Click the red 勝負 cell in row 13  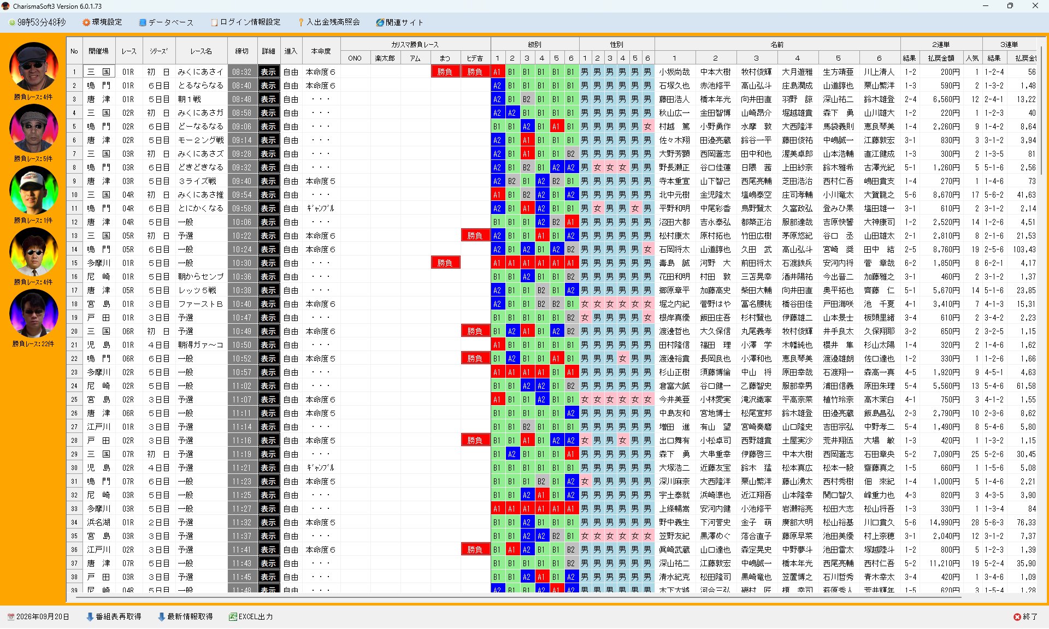475,236
